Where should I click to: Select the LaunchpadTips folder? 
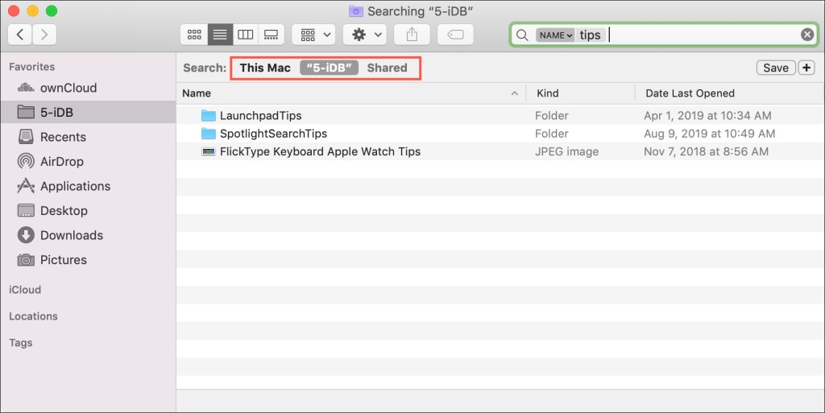tap(260, 116)
